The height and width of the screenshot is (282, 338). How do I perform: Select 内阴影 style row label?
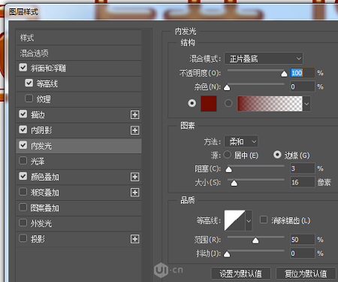pyautogui.click(x=41, y=130)
